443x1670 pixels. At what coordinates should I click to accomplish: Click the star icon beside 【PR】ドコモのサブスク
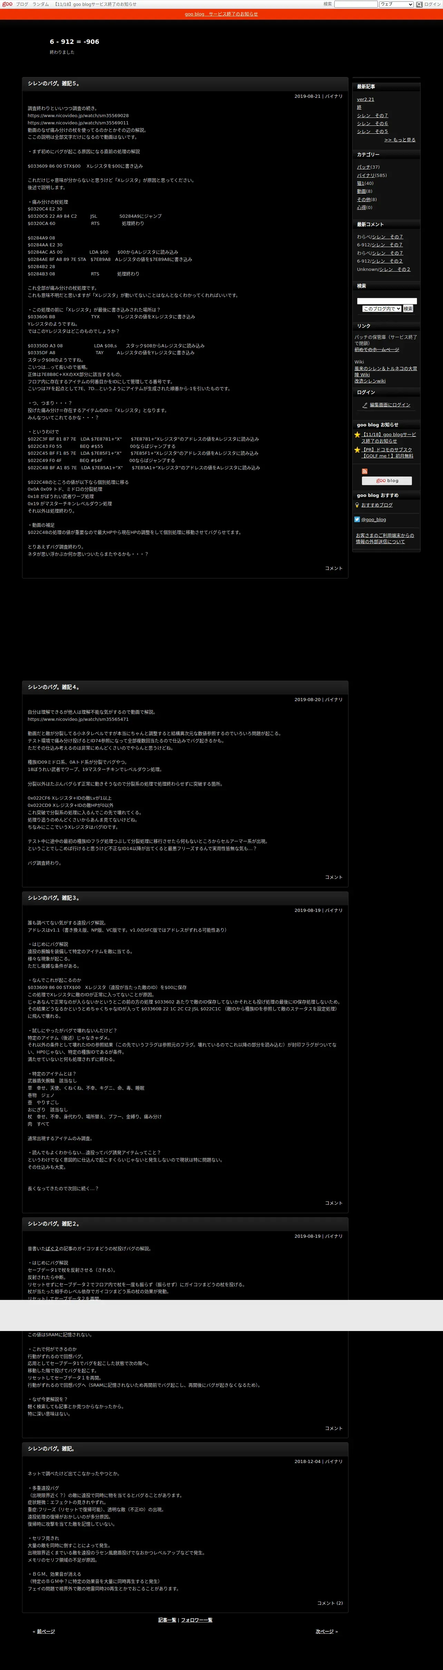[357, 449]
